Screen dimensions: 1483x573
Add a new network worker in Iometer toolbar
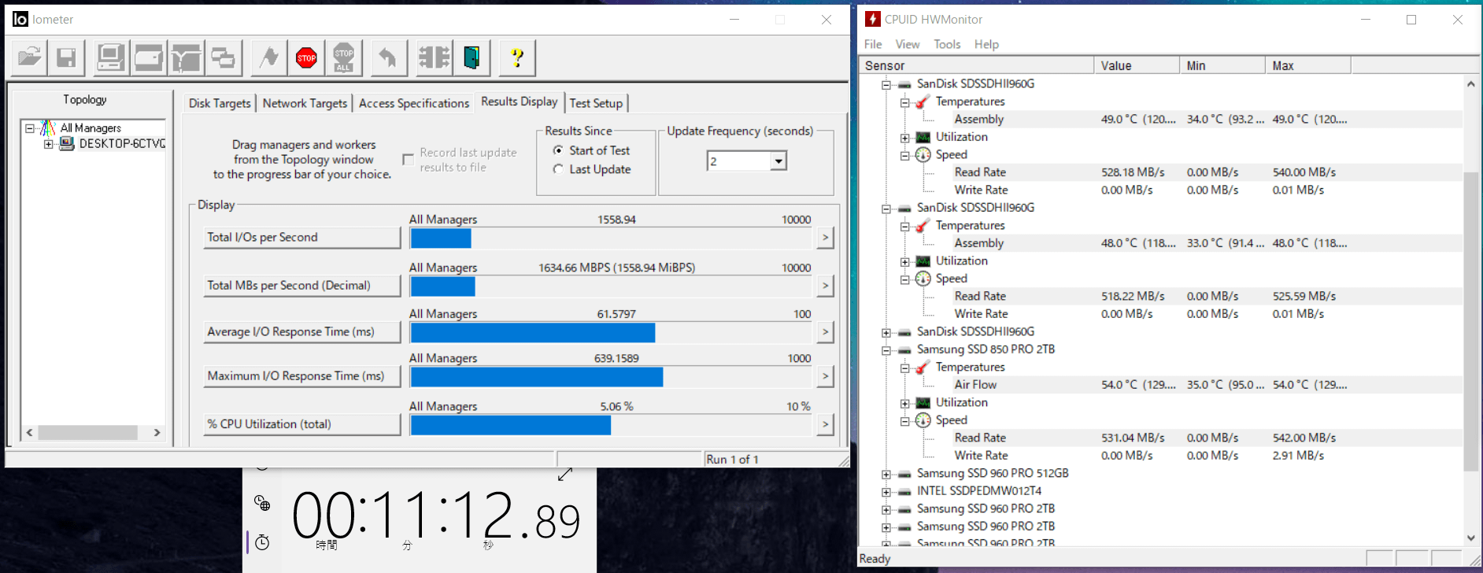pos(186,57)
